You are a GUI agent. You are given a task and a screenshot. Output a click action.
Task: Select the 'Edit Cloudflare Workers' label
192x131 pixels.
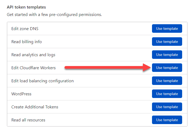pyautogui.click(x=33, y=68)
